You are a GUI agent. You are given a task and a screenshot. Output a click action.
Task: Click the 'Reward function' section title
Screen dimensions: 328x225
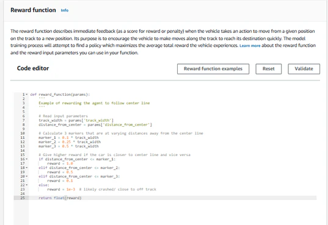pos(33,10)
